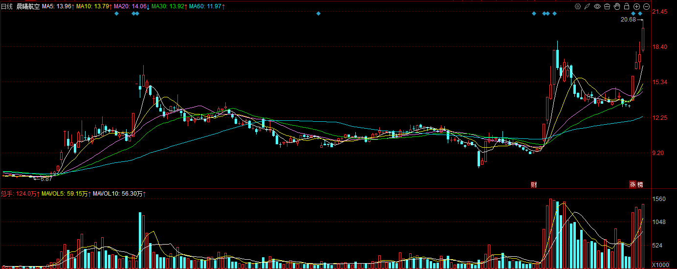
Task: Select the MA20: 14.06 indicator label
Action: pyautogui.click(x=131, y=6)
